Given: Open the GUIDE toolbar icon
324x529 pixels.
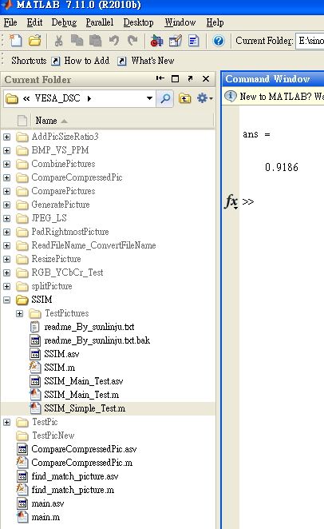Looking at the screenshot, I should [175, 42].
